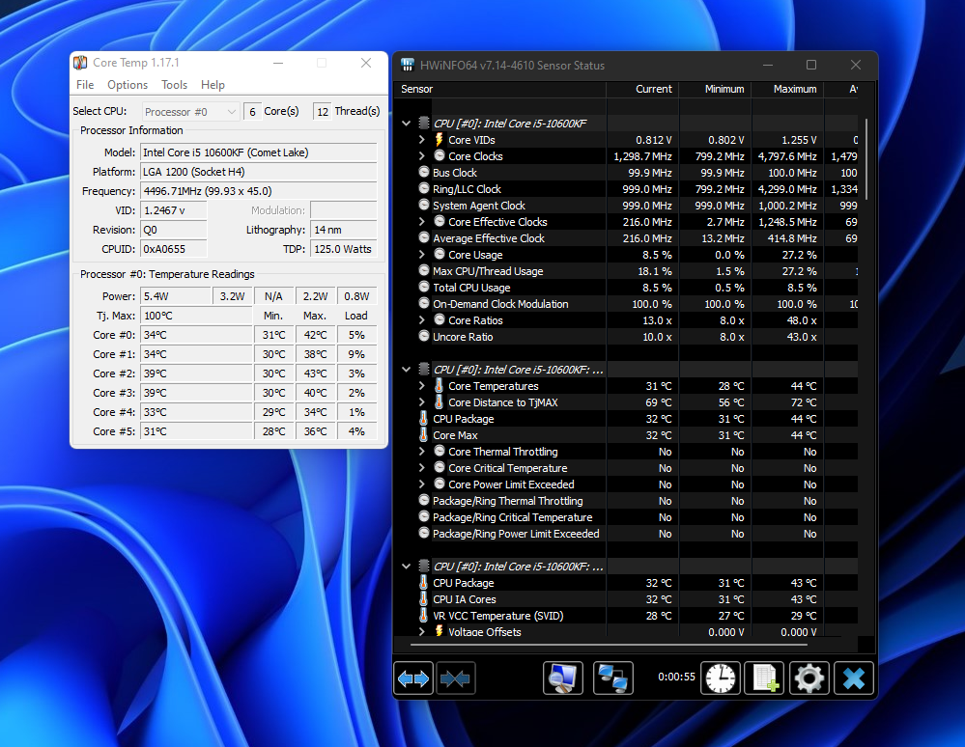Click the CPU IA Cores thermometer icon

pyautogui.click(x=424, y=598)
